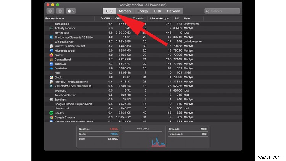Select the WindowServer process name
This screenshot has height=161, width=286.
(x=64, y=42)
